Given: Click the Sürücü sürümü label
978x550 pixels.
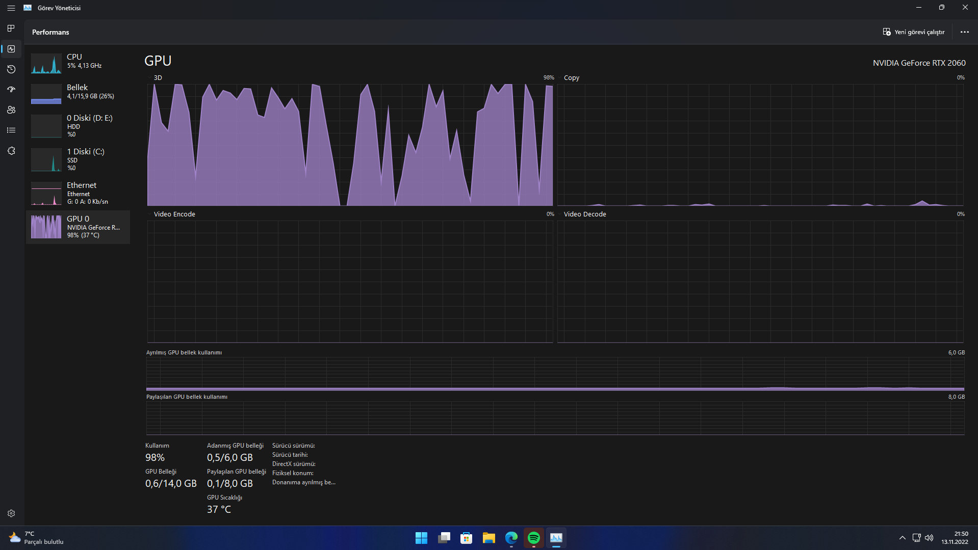Looking at the screenshot, I should click(x=293, y=446).
